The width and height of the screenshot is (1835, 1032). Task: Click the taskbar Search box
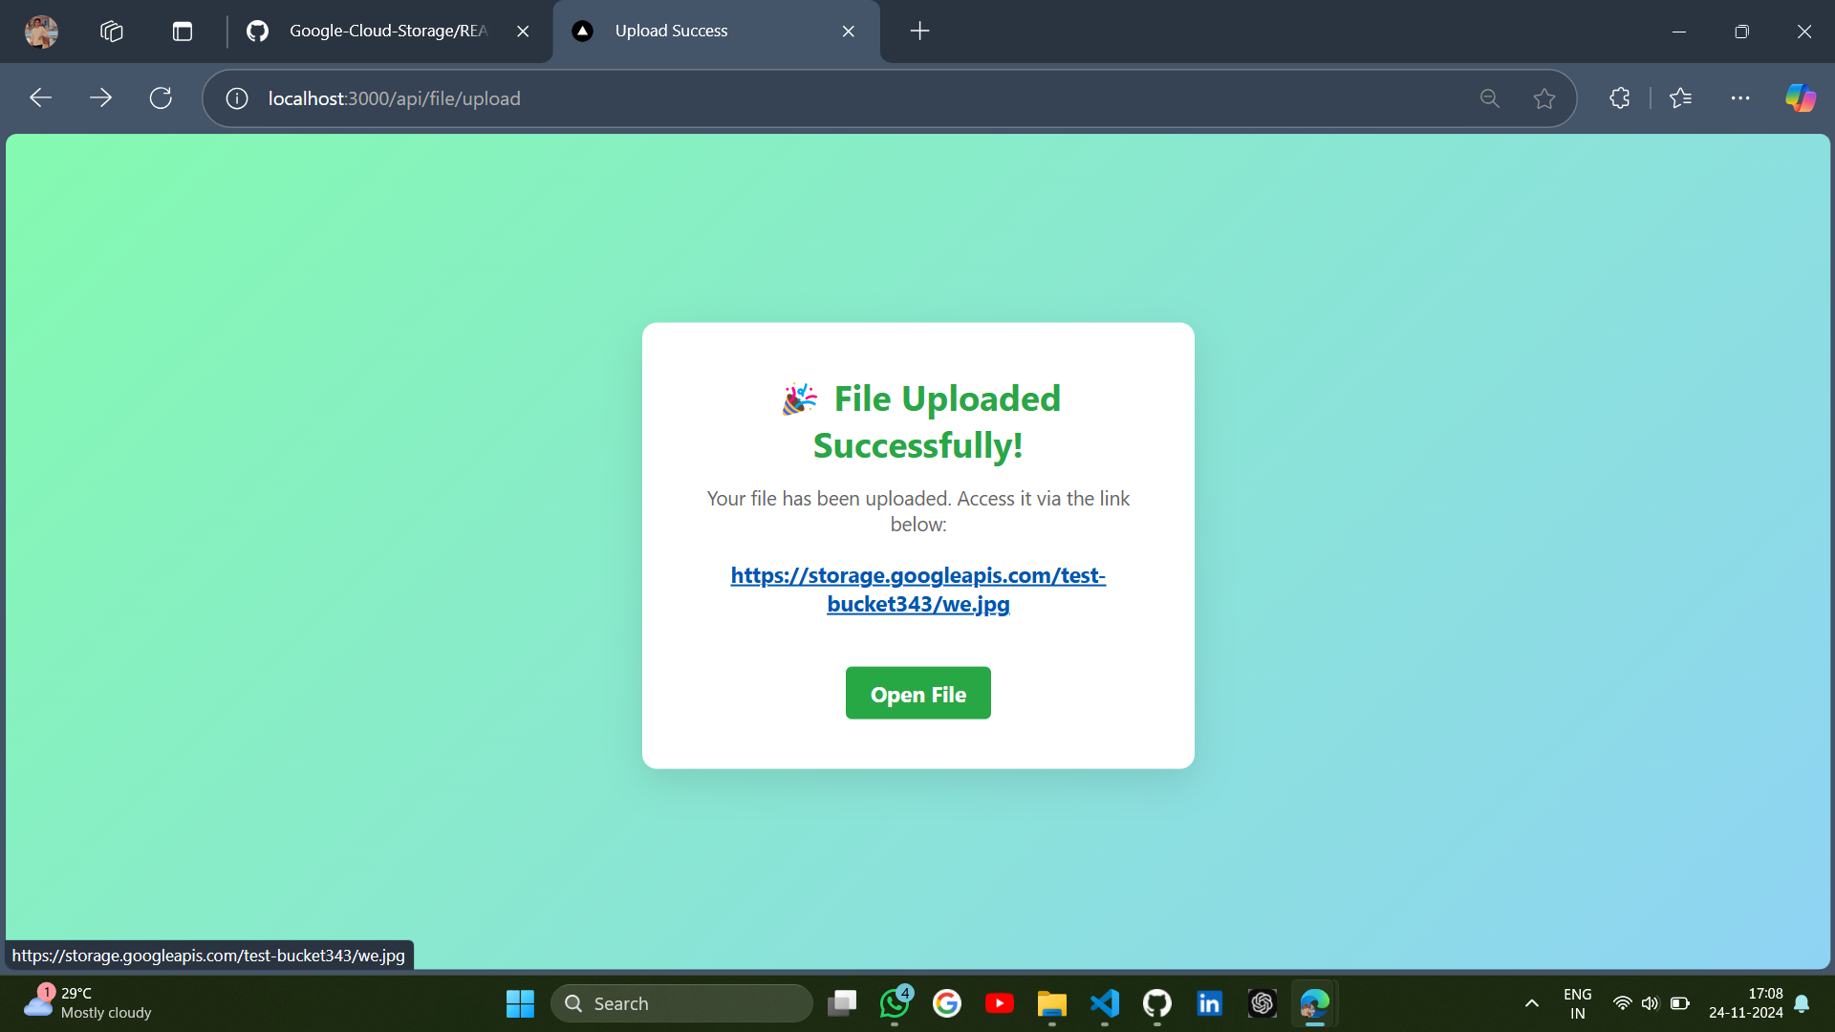tap(681, 1003)
